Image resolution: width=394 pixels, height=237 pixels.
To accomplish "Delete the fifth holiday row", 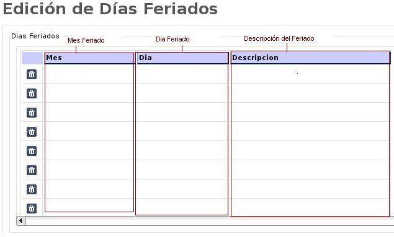I will click(32, 151).
